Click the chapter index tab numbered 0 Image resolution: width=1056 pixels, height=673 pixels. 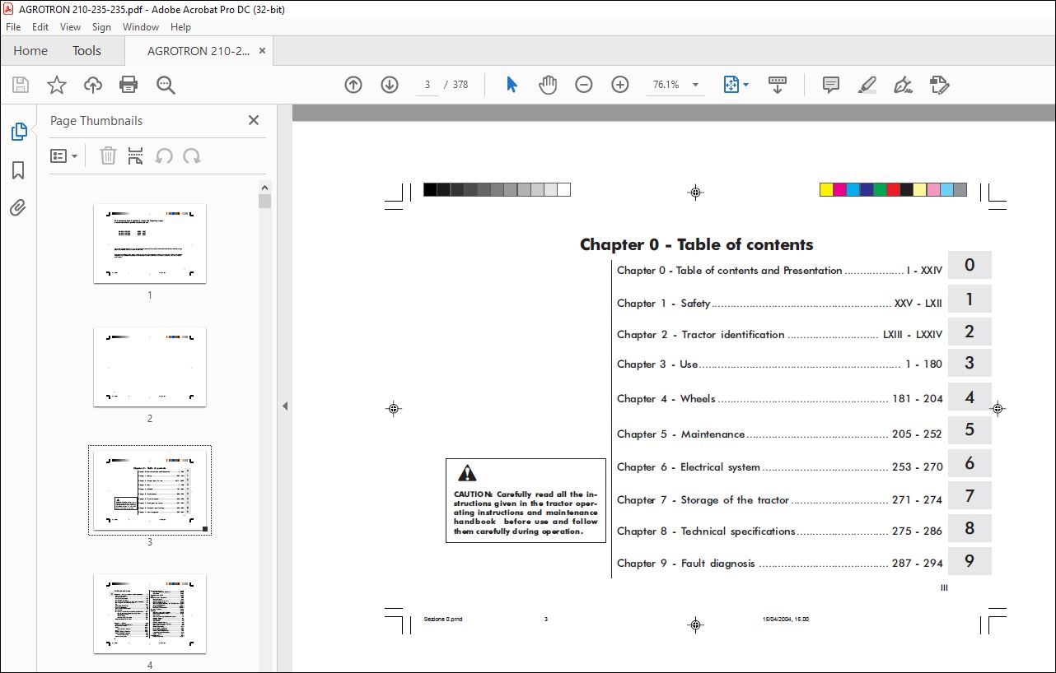coord(970,265)
